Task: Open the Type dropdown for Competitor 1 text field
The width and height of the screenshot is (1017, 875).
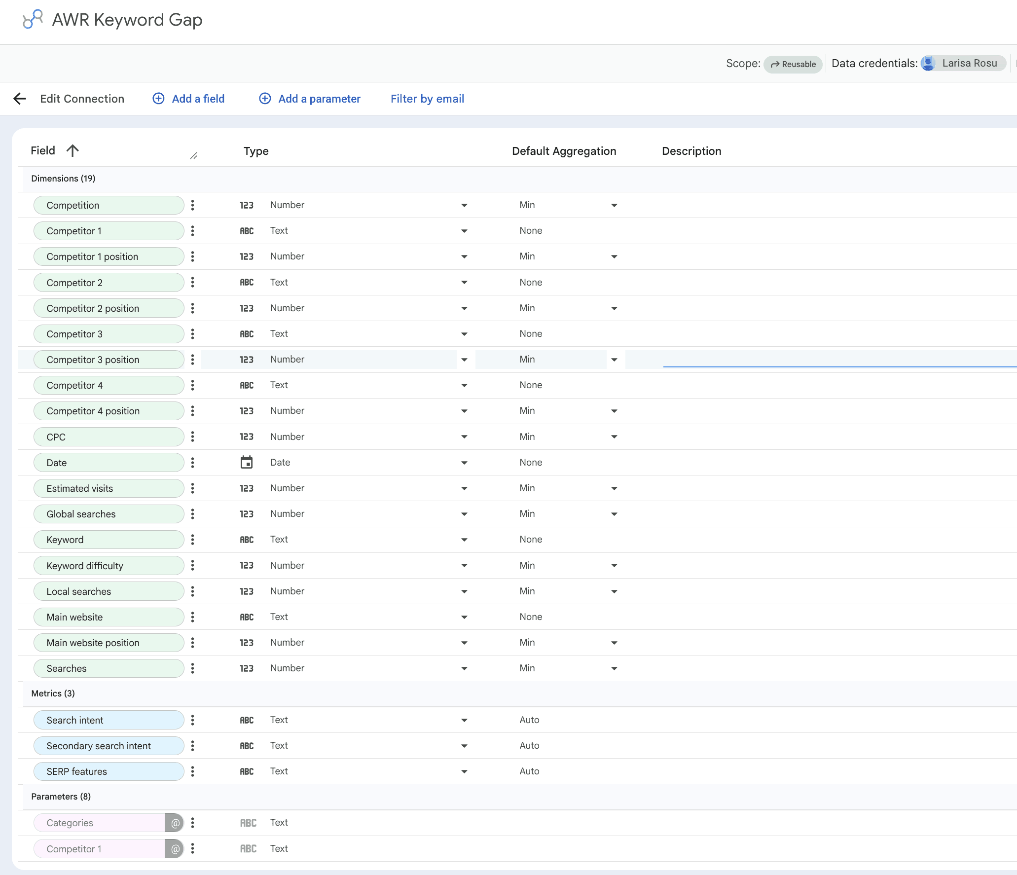Action: click(464, 231)
